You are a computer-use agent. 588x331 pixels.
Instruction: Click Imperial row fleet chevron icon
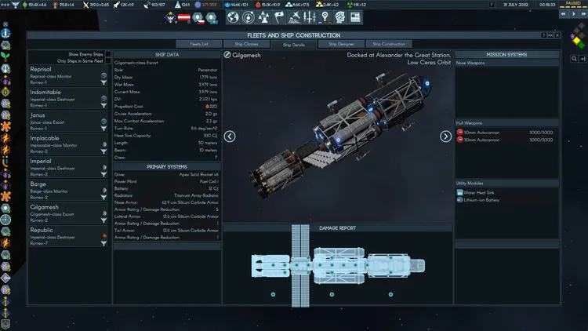[x=103, y=174]
